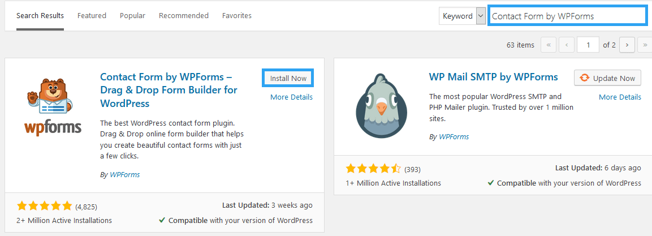Select the Search Results tab
Screen dimensions: 652x236
40,16
